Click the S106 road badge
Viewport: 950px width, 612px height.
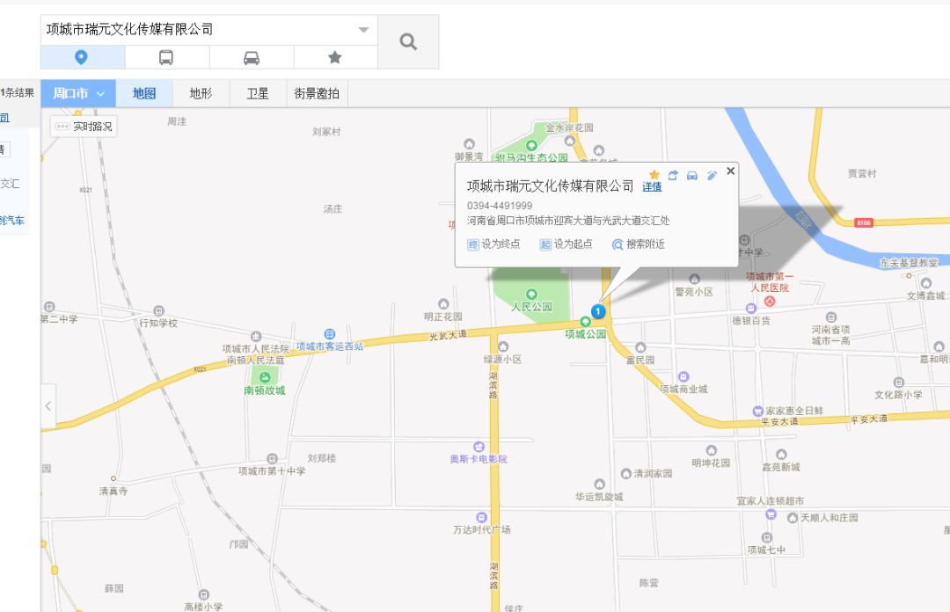click(x=864, y=223)
